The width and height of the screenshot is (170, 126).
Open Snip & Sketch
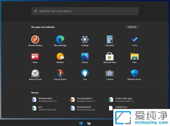click(60, 75)
